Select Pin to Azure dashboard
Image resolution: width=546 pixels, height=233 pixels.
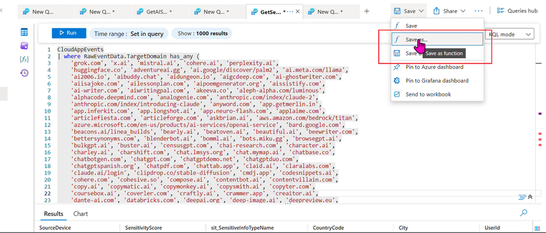tap(437, 67)
